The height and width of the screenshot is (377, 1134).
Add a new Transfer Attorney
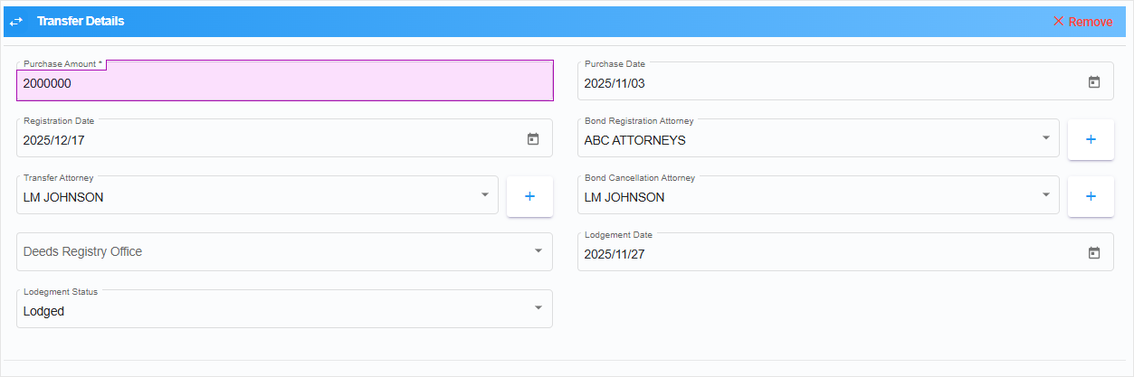pos(529,196)
